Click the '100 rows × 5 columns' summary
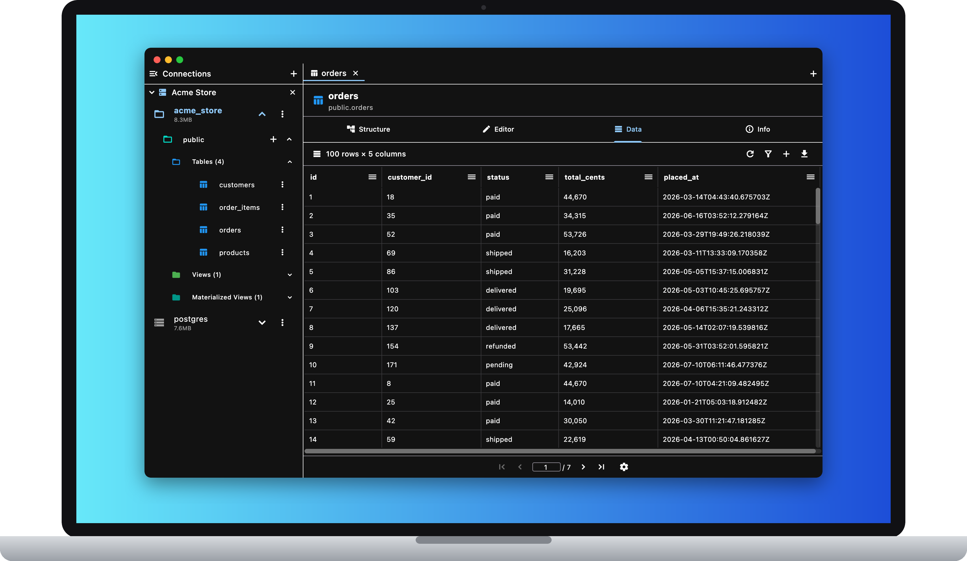Viewport: 967px width, 561px height. tap(366, 154)
